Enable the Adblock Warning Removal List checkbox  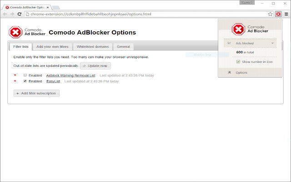pyautogui.click(x=25, y=75)
